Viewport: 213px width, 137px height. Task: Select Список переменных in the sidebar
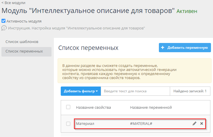tap(24, 51)
